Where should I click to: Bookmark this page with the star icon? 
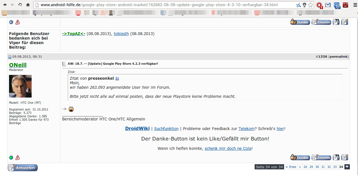point(311,5)
